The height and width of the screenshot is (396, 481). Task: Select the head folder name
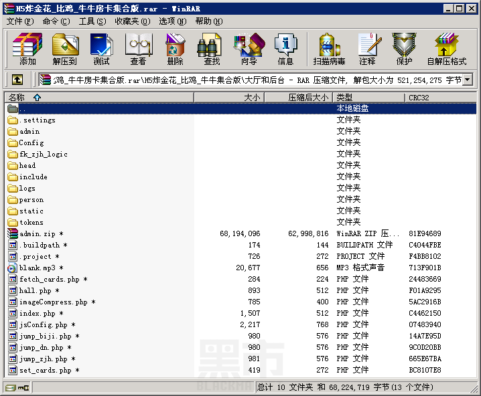pyautogui.click(x=27, y=166)
